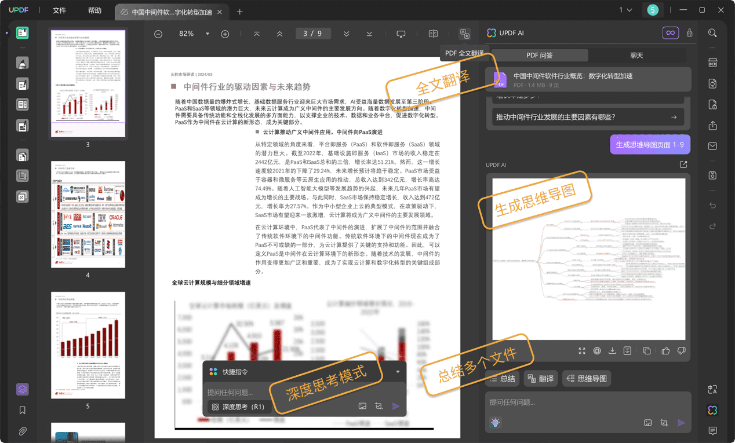735x443 pixels.
Task: Copy the AI response
Action: (647, 350)
